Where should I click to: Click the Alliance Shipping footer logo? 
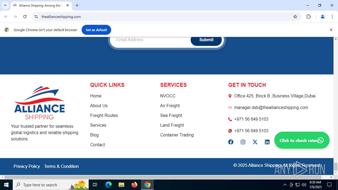point(39,103)
